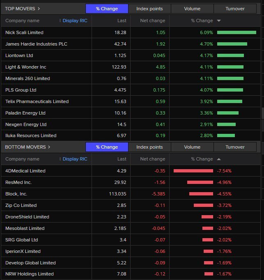Click the 15.63 last price cell
Image resolution: width=264 pixels, height=280 pixels.
pyautogui.click(x=120, y=101)
